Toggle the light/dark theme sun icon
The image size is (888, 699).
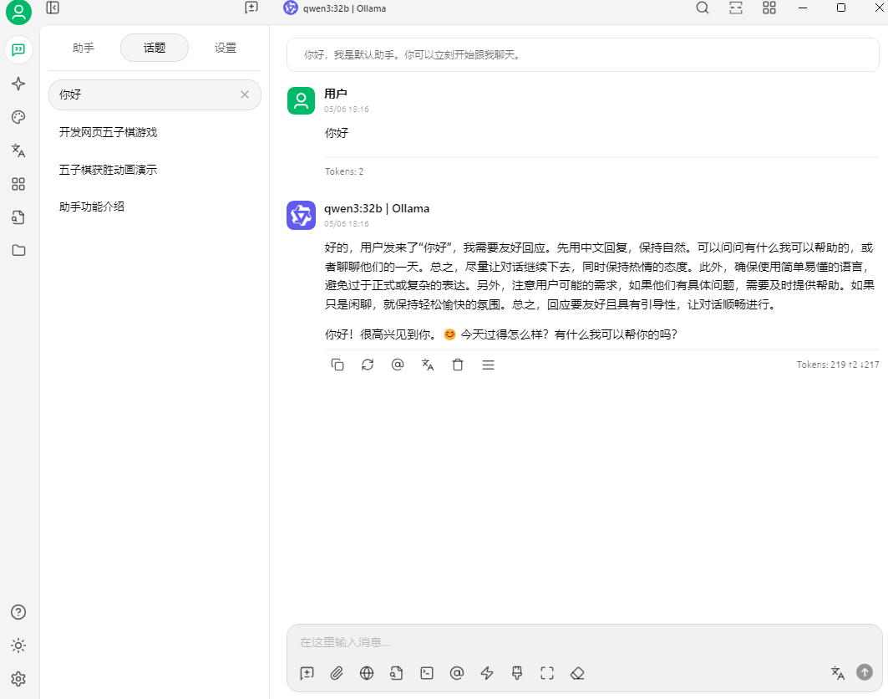(x=18, y=645)
